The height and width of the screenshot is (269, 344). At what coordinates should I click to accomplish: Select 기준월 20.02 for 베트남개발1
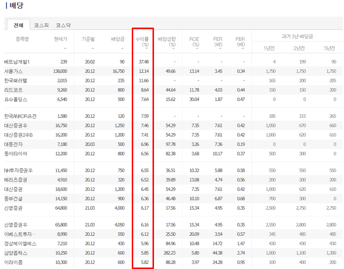[x=90, y=62]
